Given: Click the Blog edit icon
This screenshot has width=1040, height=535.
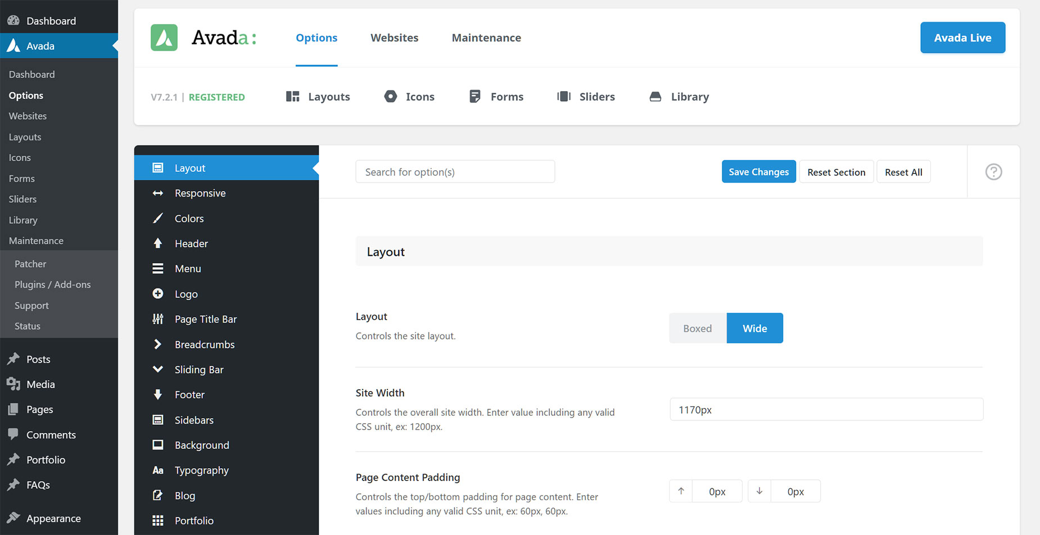Looking at the screenshot, I should [x=158, y=495].
